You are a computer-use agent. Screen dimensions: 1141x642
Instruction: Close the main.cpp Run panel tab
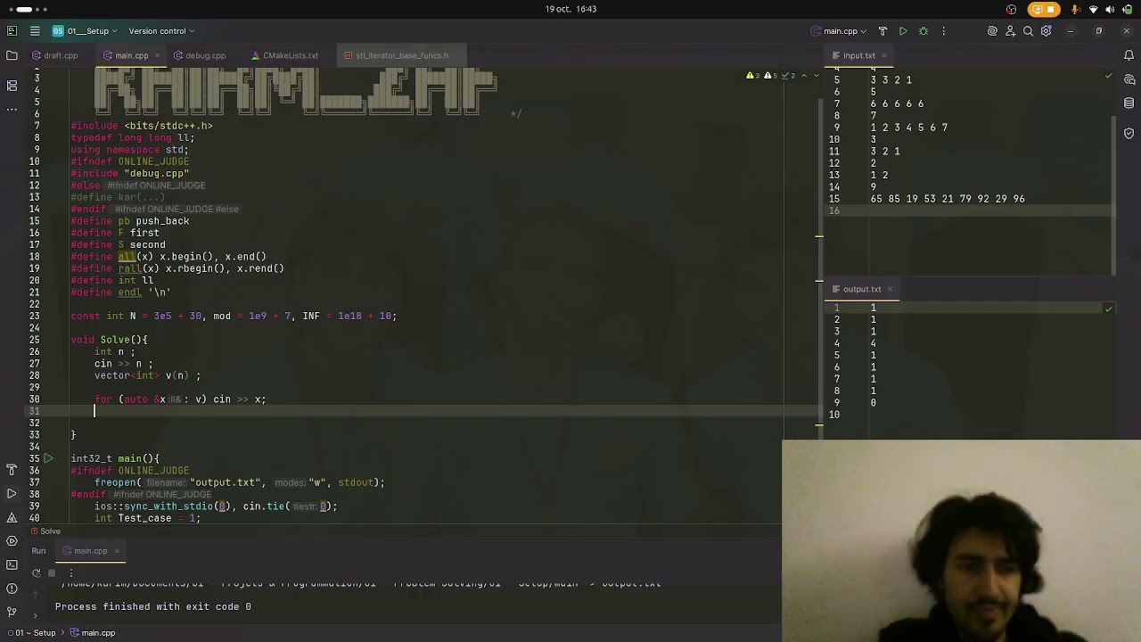coord(116,551)
